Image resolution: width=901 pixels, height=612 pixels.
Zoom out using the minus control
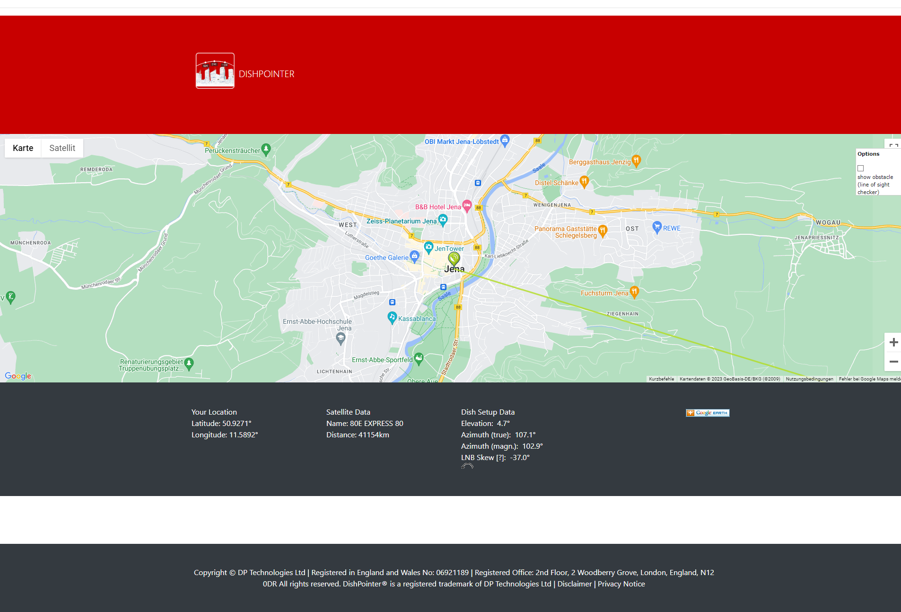point(893,362)
